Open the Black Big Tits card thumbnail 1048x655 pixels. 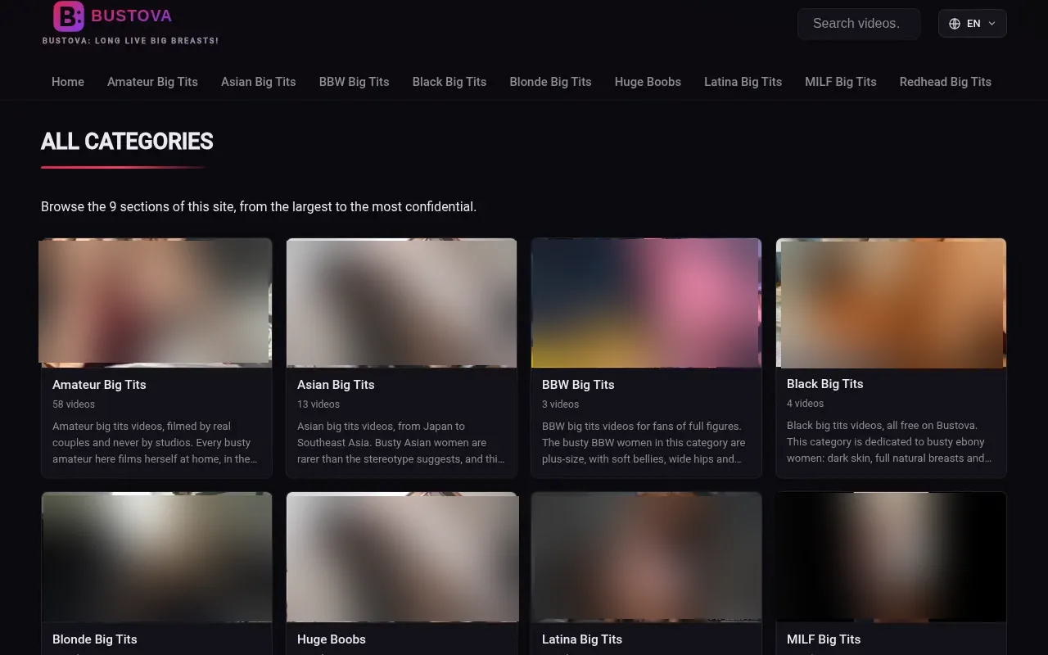(891, 302)
